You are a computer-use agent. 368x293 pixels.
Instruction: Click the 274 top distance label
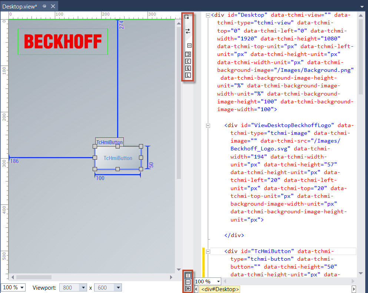click(x=121, y=25)
